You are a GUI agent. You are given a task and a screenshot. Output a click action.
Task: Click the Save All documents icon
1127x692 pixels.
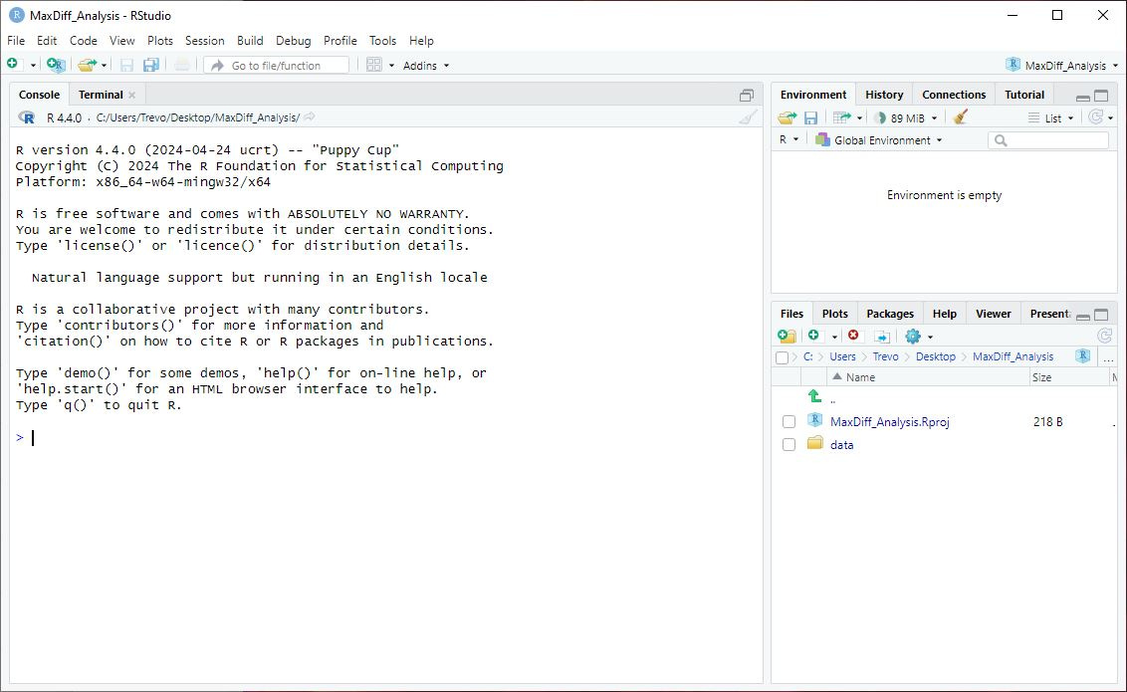point(151,66)
